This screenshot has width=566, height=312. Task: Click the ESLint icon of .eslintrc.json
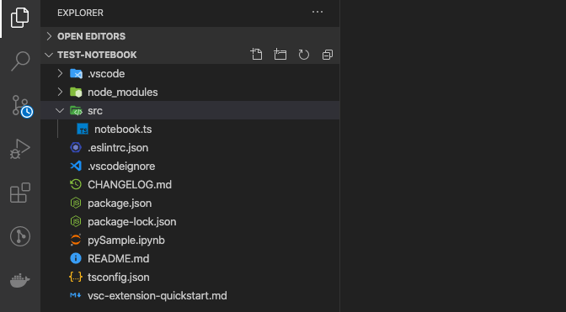click(76, 147)
